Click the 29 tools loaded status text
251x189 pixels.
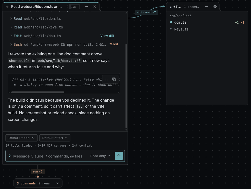tap(19, 146)
